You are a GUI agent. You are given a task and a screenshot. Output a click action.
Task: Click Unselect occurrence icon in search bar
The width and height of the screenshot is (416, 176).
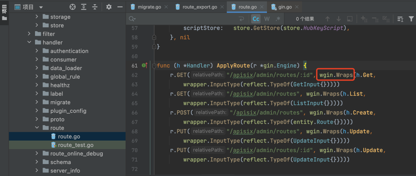point(375,19)
